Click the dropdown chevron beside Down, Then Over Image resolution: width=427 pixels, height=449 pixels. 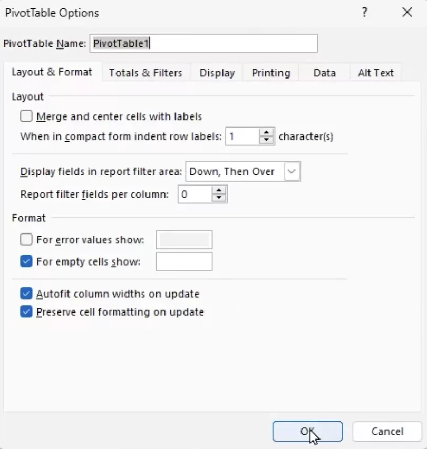pos(292,171)
